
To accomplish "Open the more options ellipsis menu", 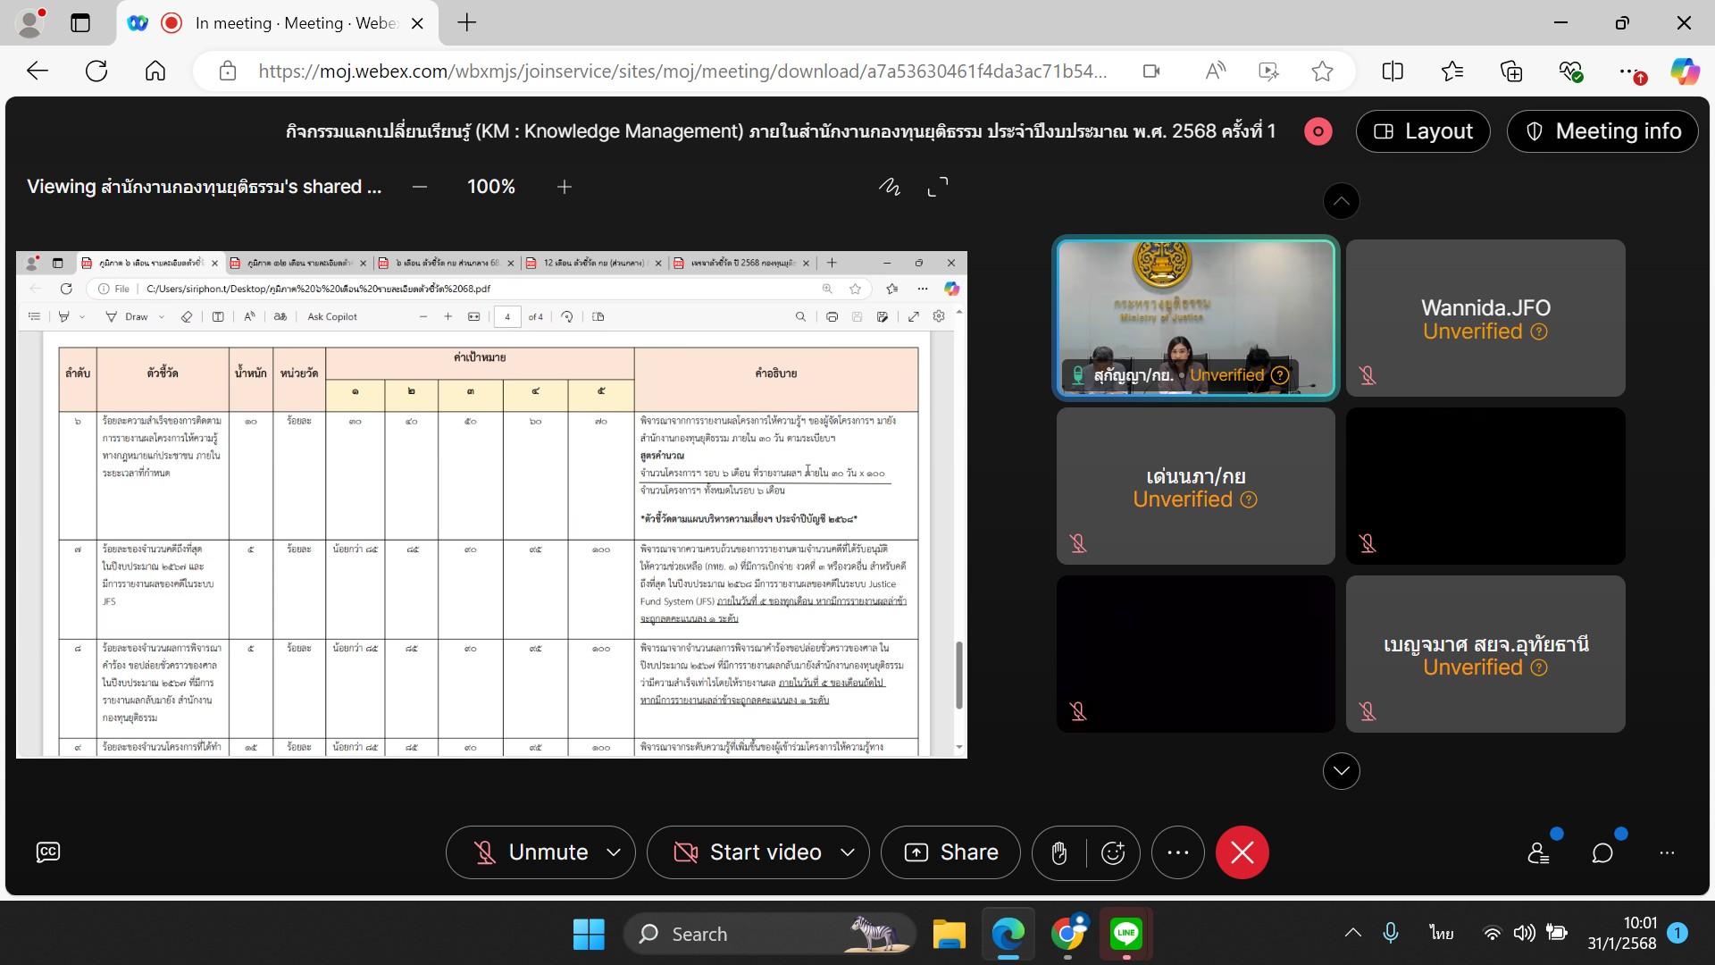I will pos(1178,852).
